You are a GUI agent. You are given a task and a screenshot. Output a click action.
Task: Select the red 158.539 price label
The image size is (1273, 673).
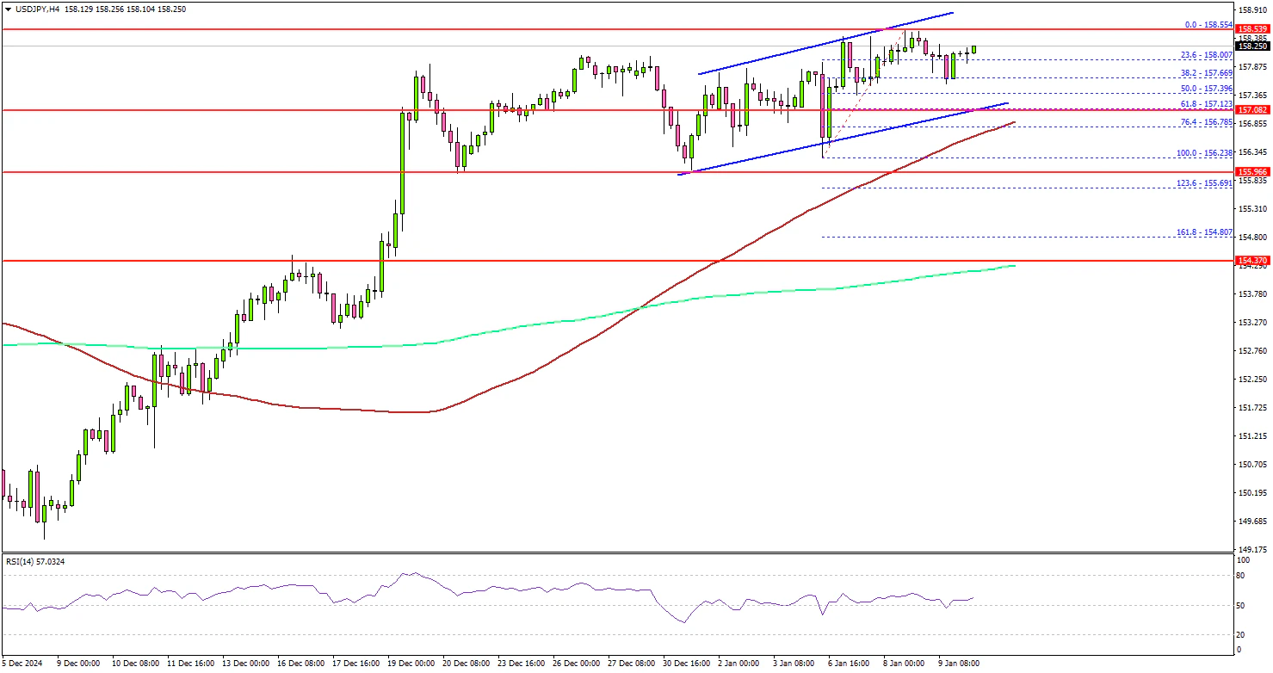click(1251, 29)
